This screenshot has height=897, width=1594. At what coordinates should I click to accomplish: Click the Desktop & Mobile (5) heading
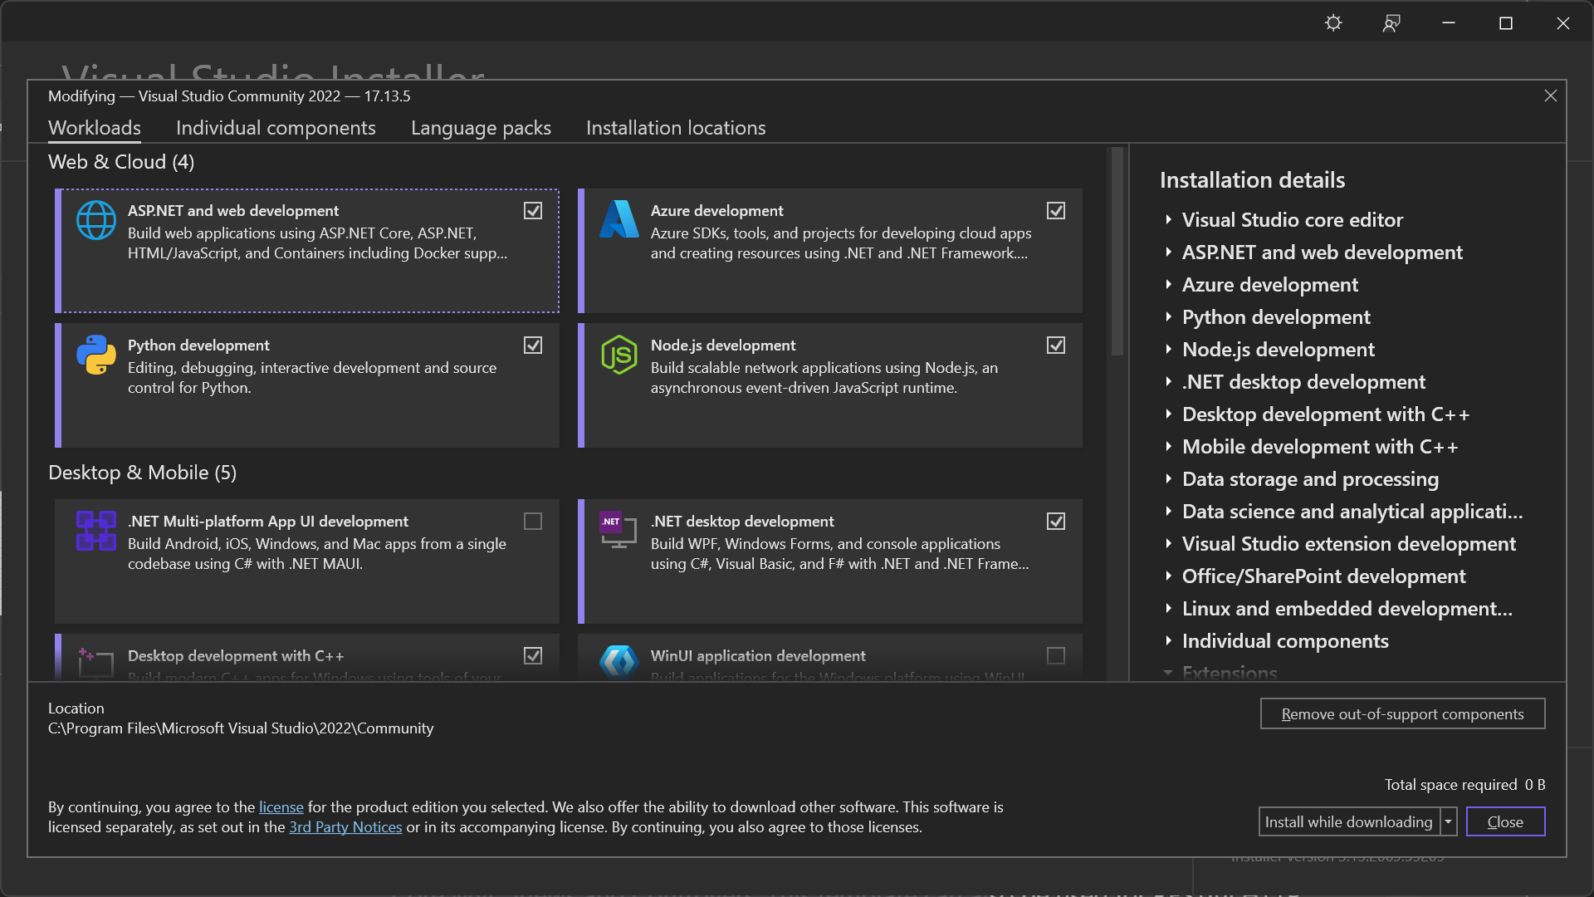(x=142, y=473)
